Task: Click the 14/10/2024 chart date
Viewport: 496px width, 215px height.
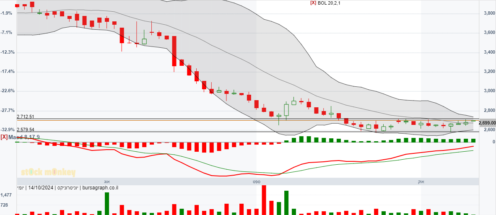Action: (41, 188)
